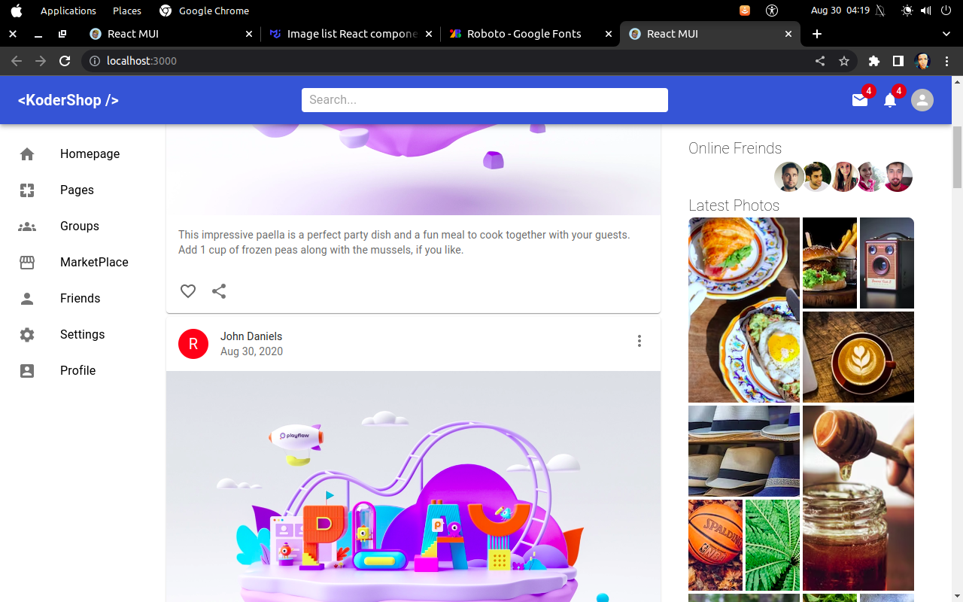Open the Places menu

(x=127, y=11)
